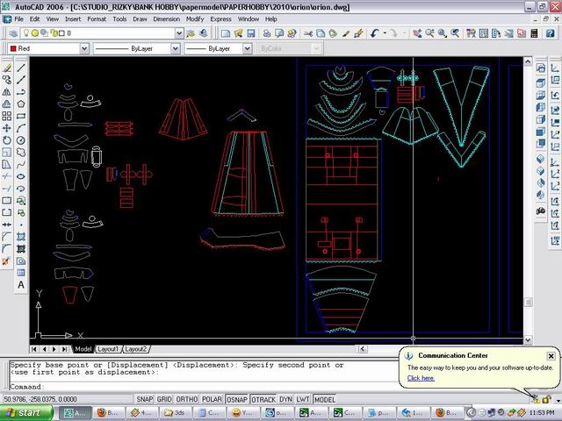Select the Move tool
The height and width of the screenshot is (421, 562).
[x=7, y=128]
